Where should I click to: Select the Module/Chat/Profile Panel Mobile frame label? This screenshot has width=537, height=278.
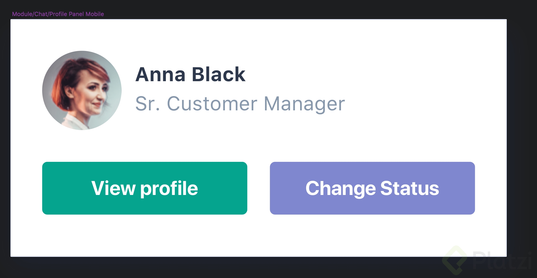(x=58, y=14)
